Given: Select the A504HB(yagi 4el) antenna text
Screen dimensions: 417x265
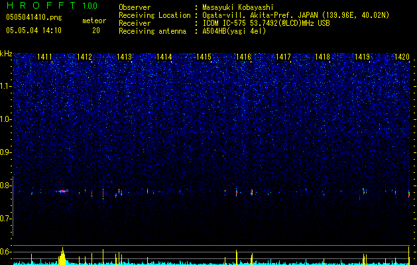Looking at the screenshot, I should 234,31.
